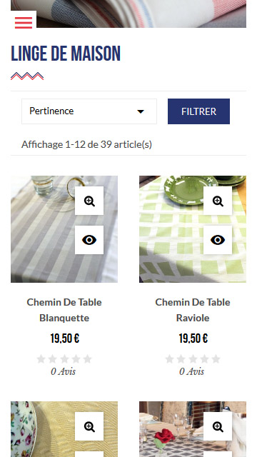Open Chemin De Table Raviole product title

(193, 310)
